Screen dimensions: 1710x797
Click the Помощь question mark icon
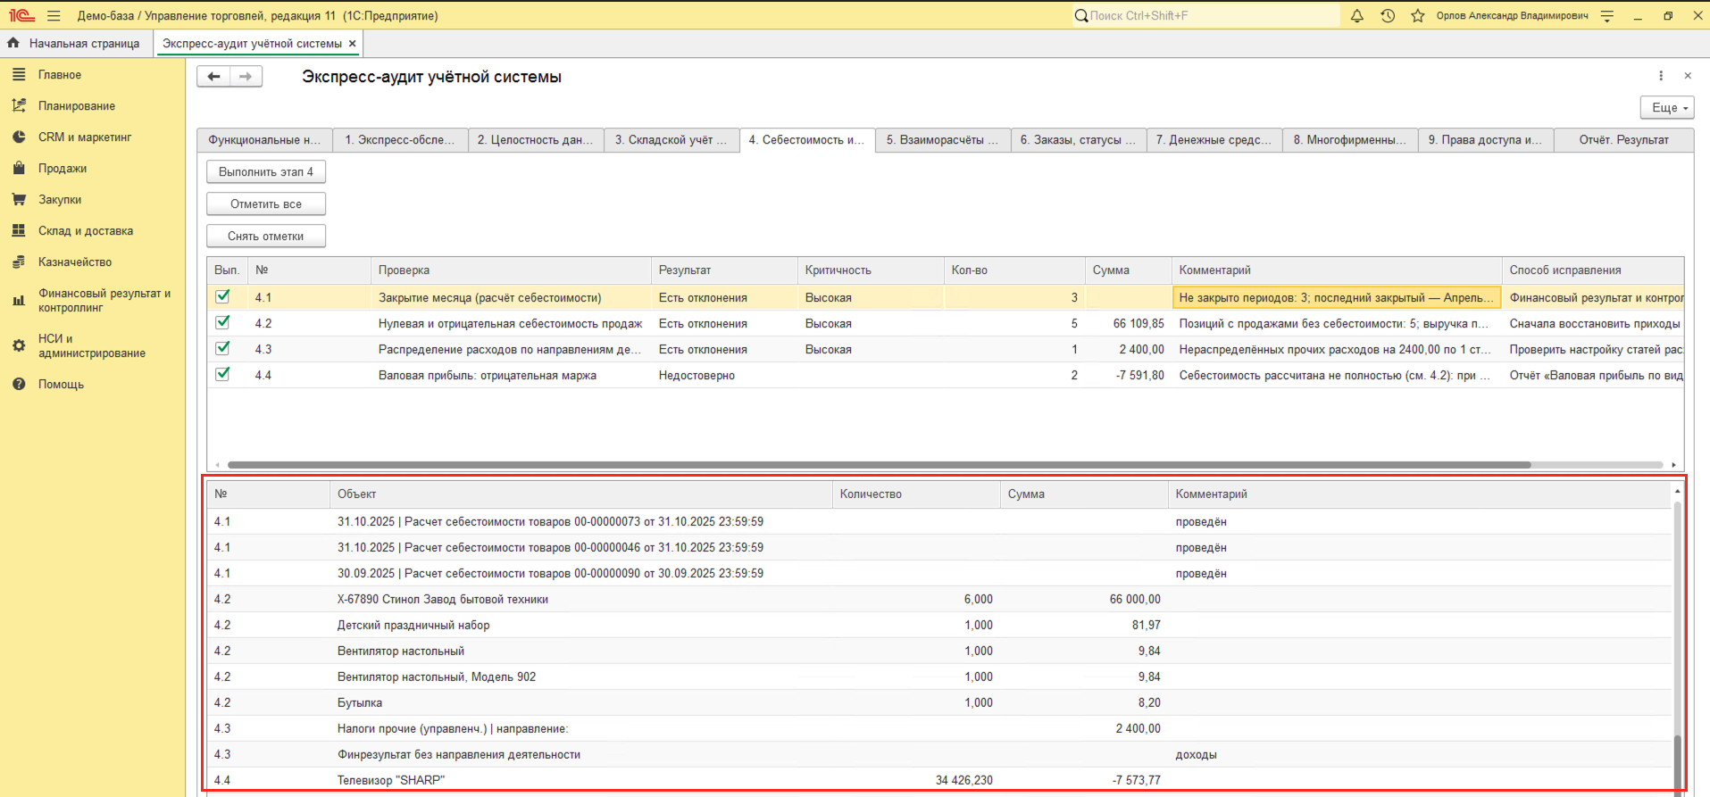[19, 385]
